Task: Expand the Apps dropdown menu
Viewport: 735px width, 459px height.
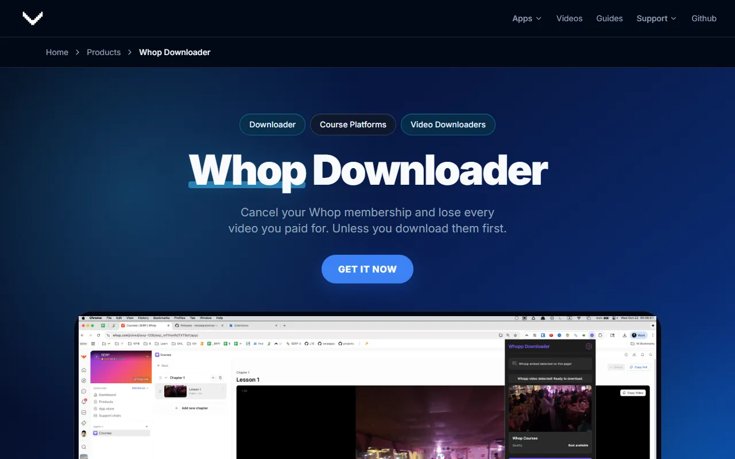Action: tap(527, 18)
